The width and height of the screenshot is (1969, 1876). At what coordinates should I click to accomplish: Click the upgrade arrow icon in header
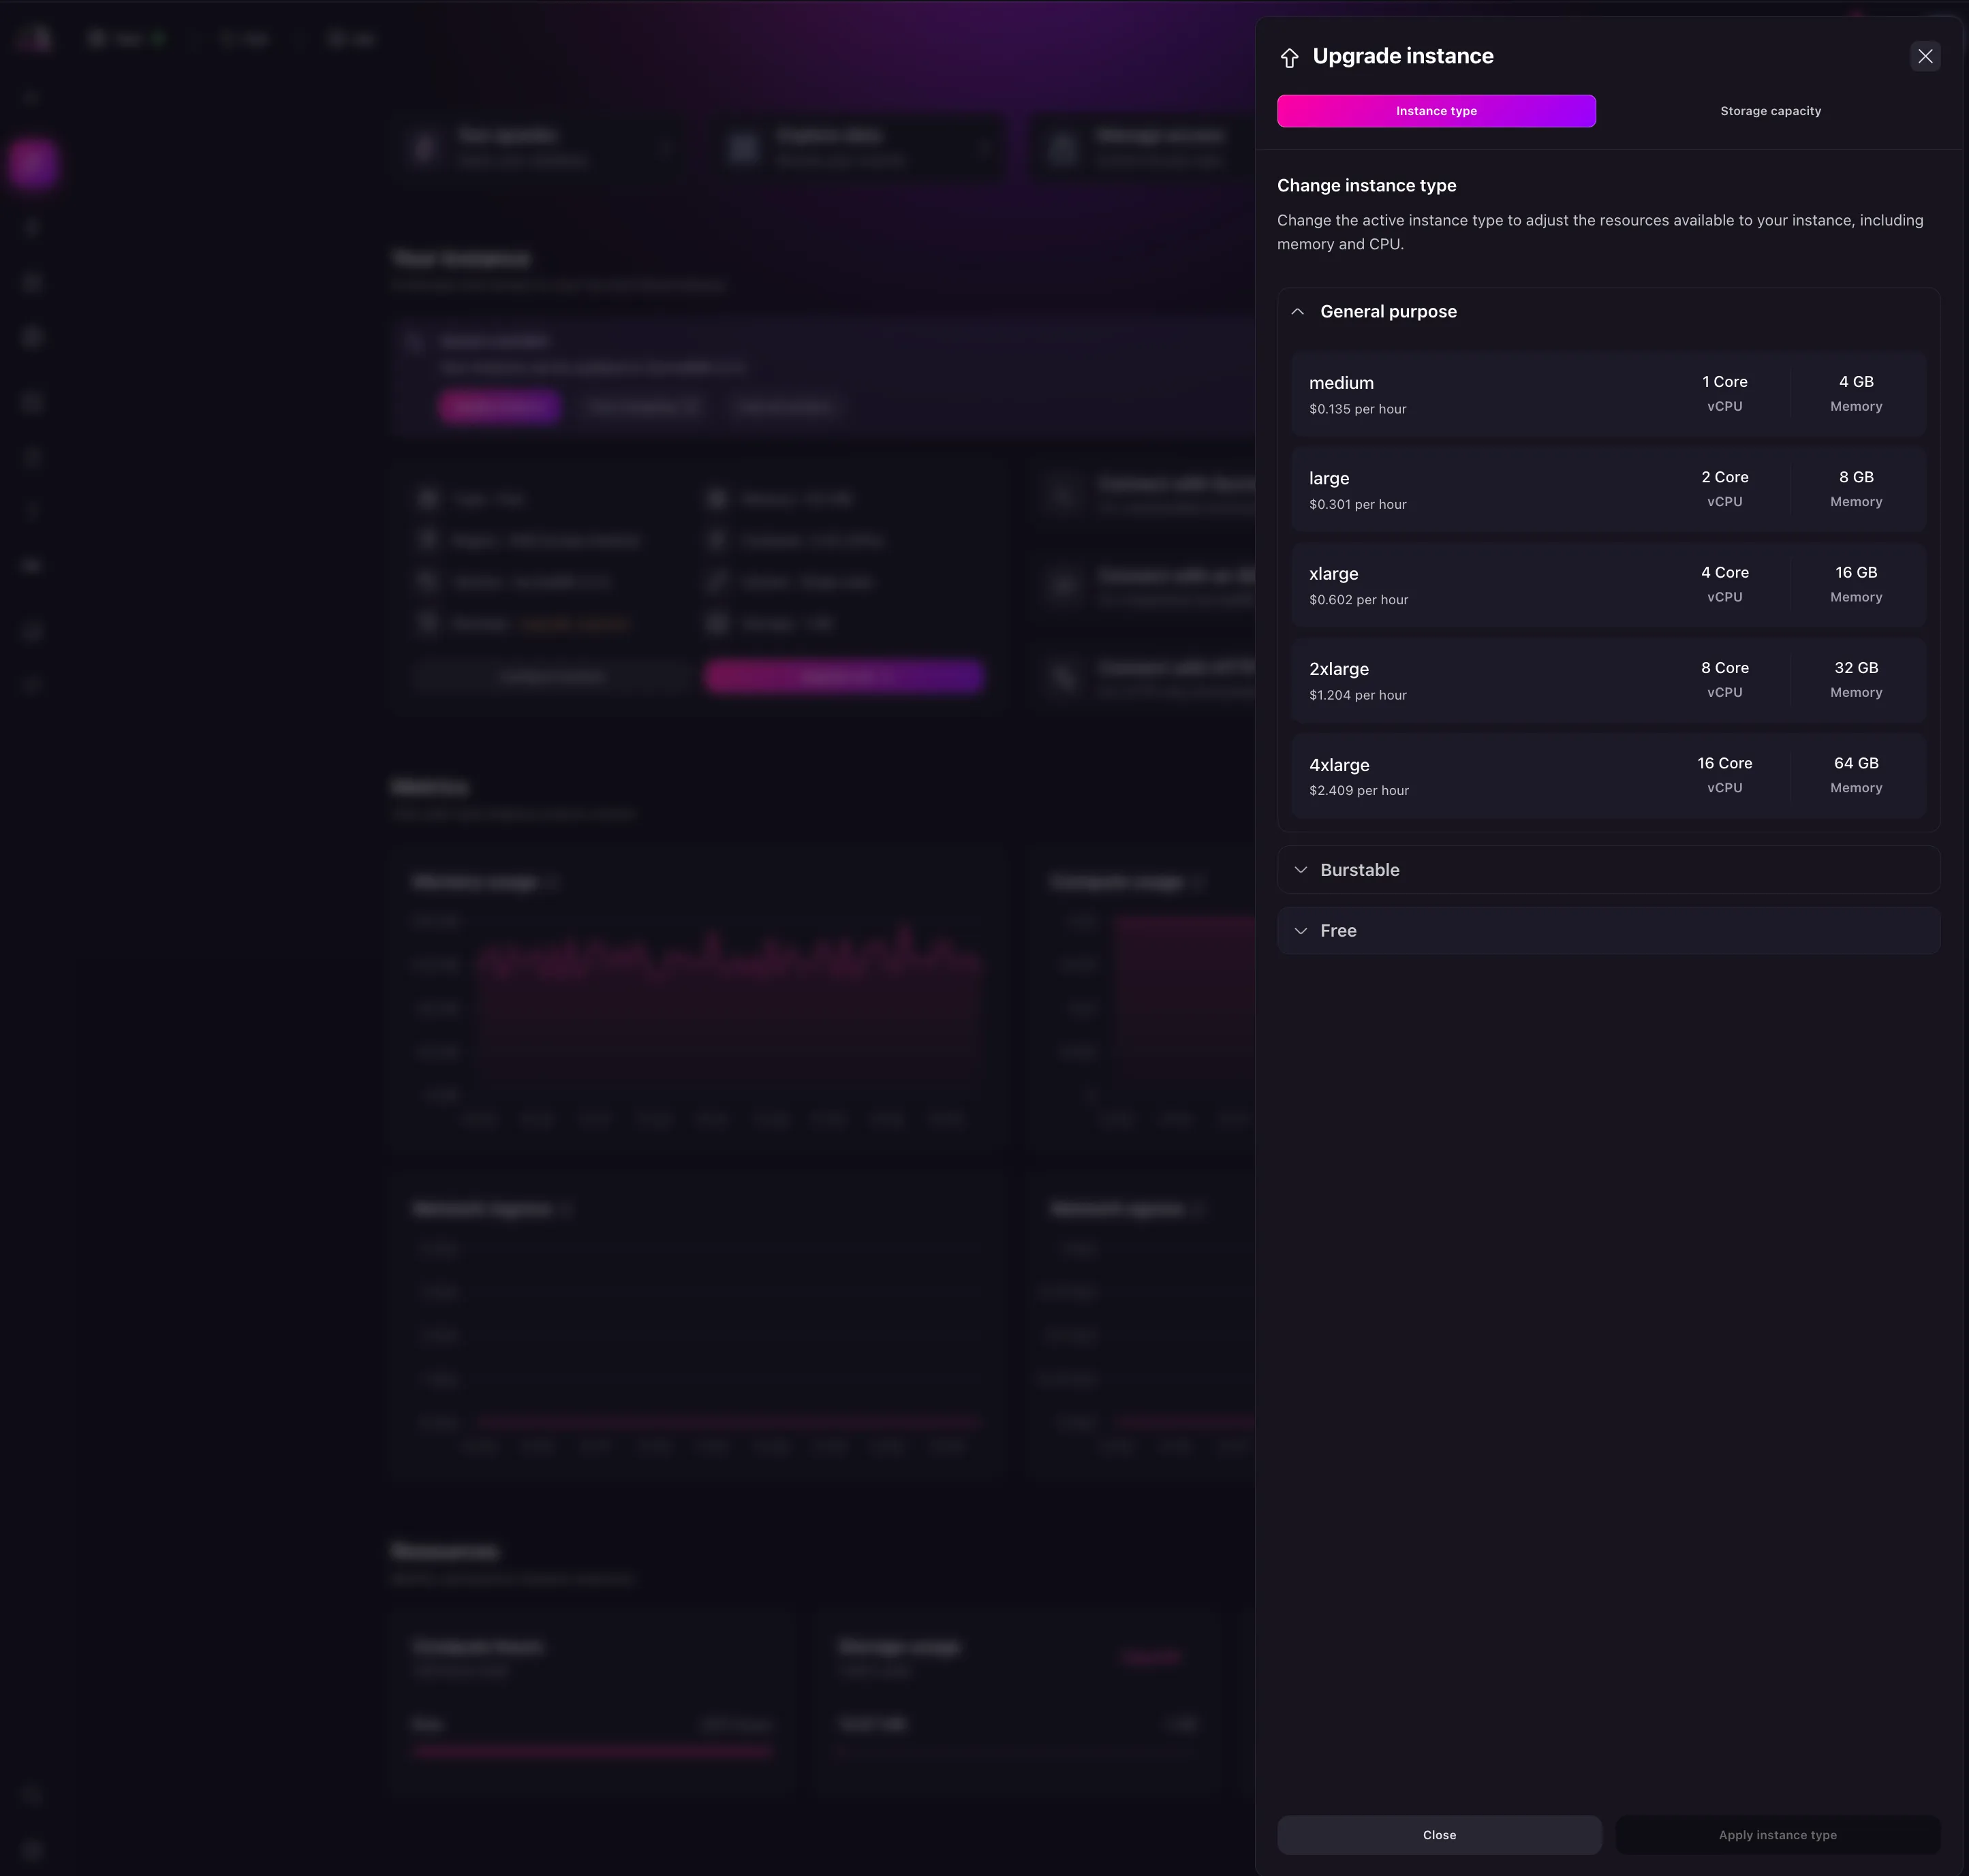(1289, 58)
